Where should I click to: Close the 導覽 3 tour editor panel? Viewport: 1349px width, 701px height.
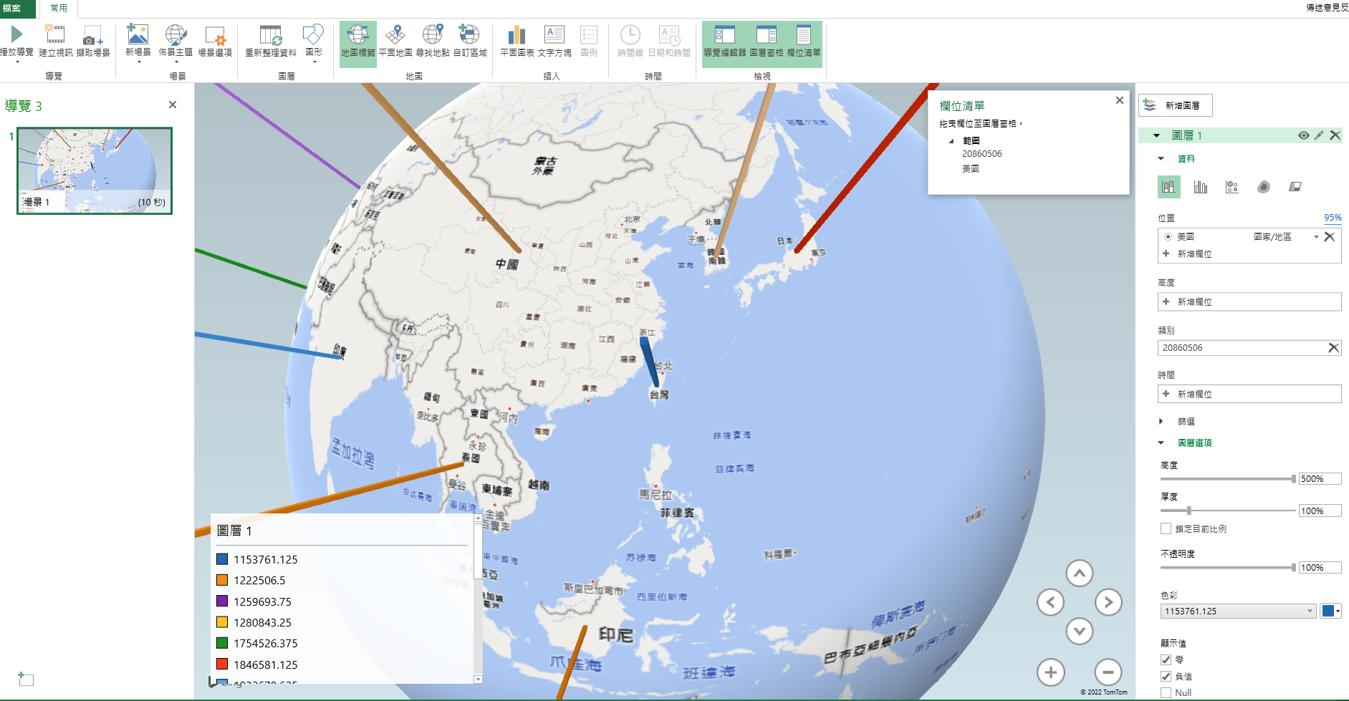[x=173, y=105]
